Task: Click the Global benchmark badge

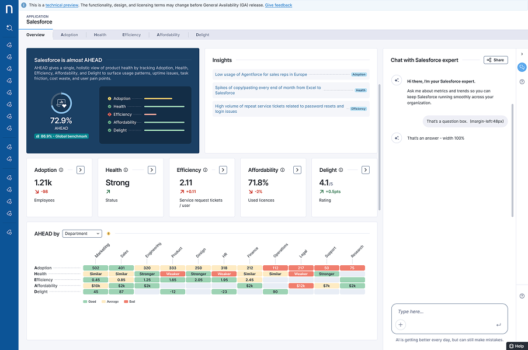Action: point(62,136)
